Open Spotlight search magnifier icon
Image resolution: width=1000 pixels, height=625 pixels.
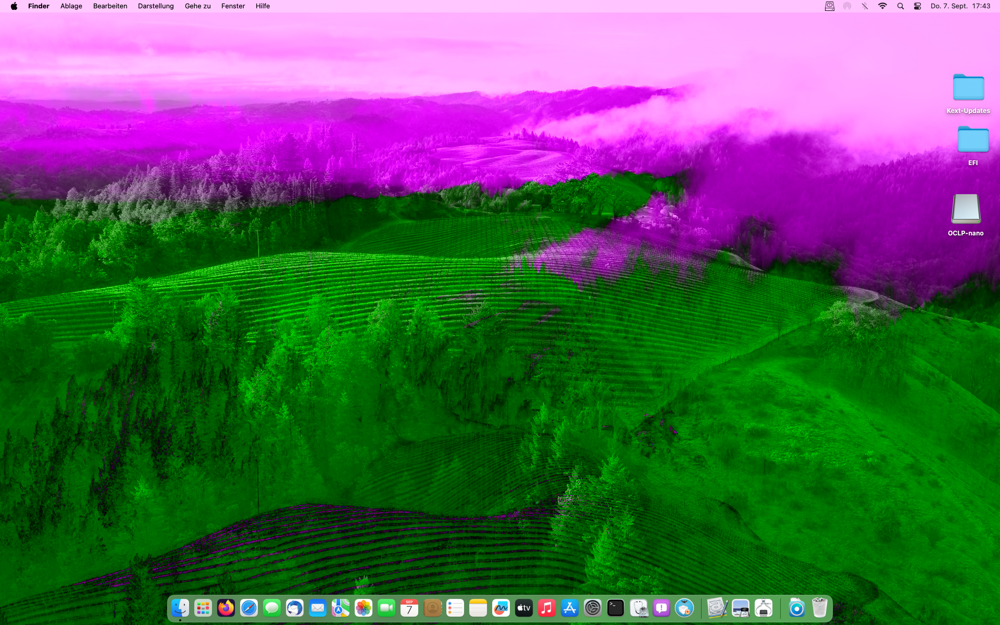click(901, 6)
